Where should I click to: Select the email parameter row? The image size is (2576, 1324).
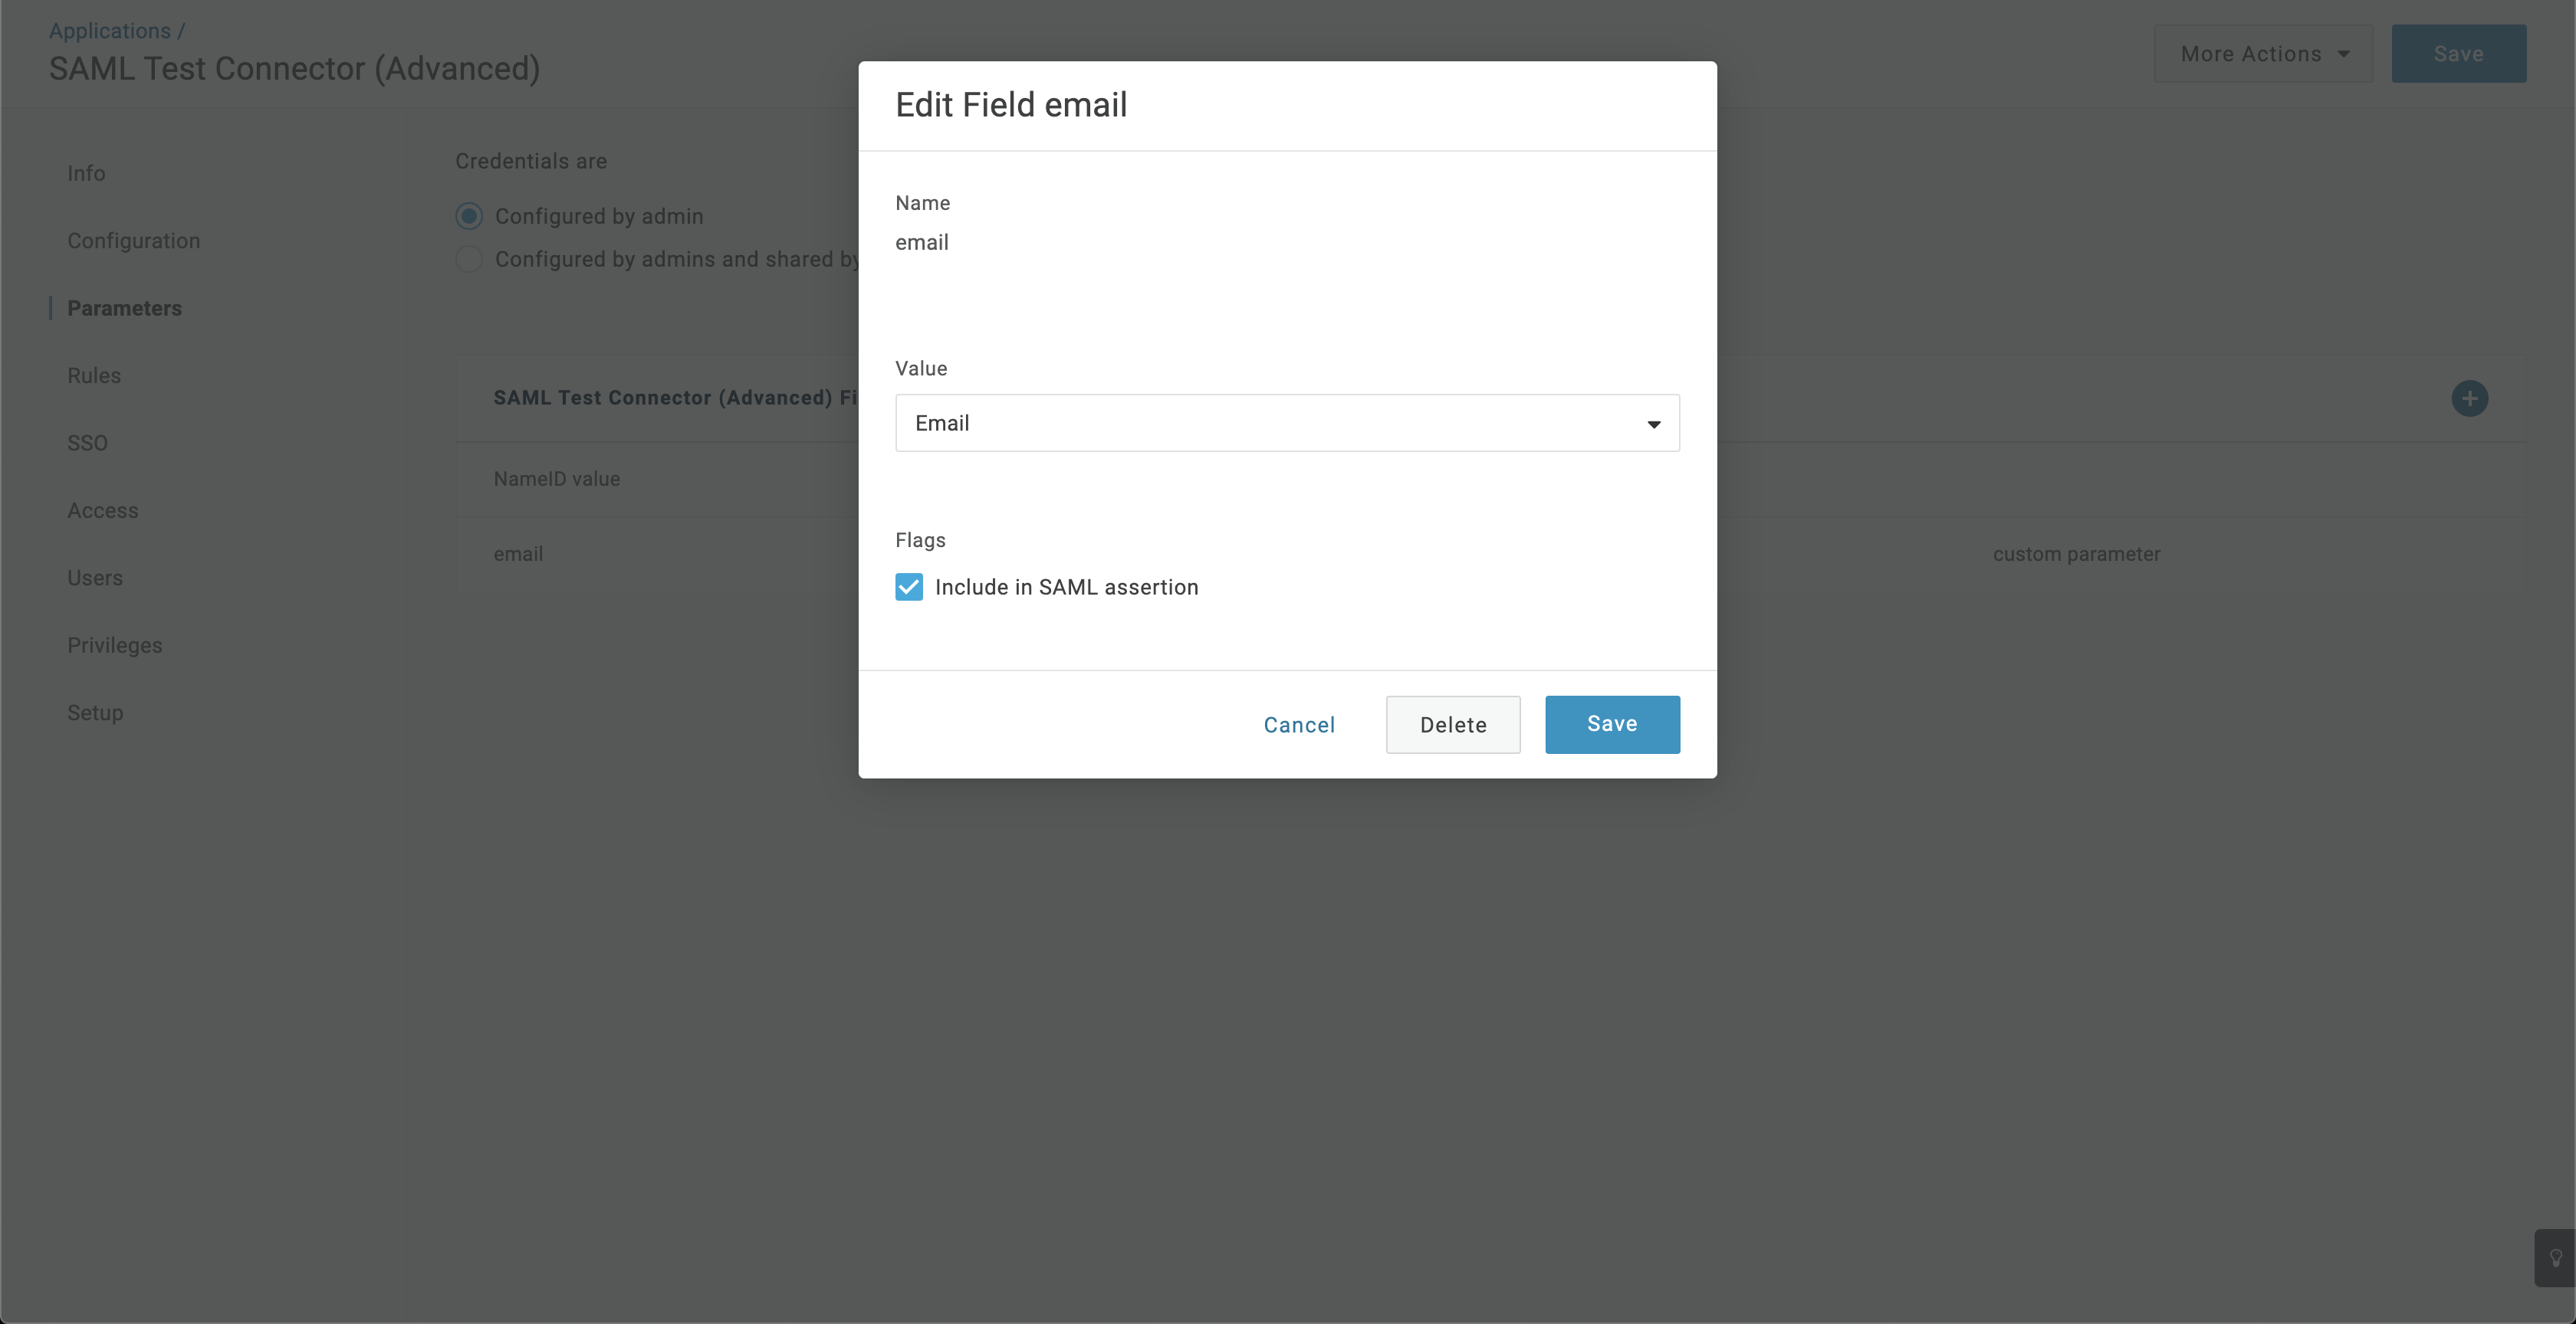point(1491,553)
